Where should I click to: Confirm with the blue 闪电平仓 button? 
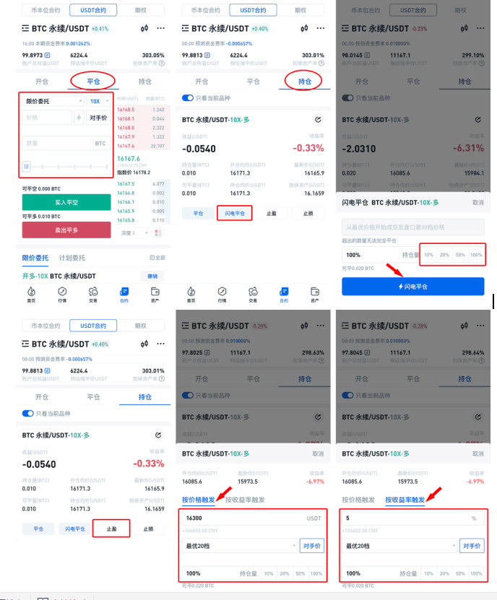coord(412,286)
